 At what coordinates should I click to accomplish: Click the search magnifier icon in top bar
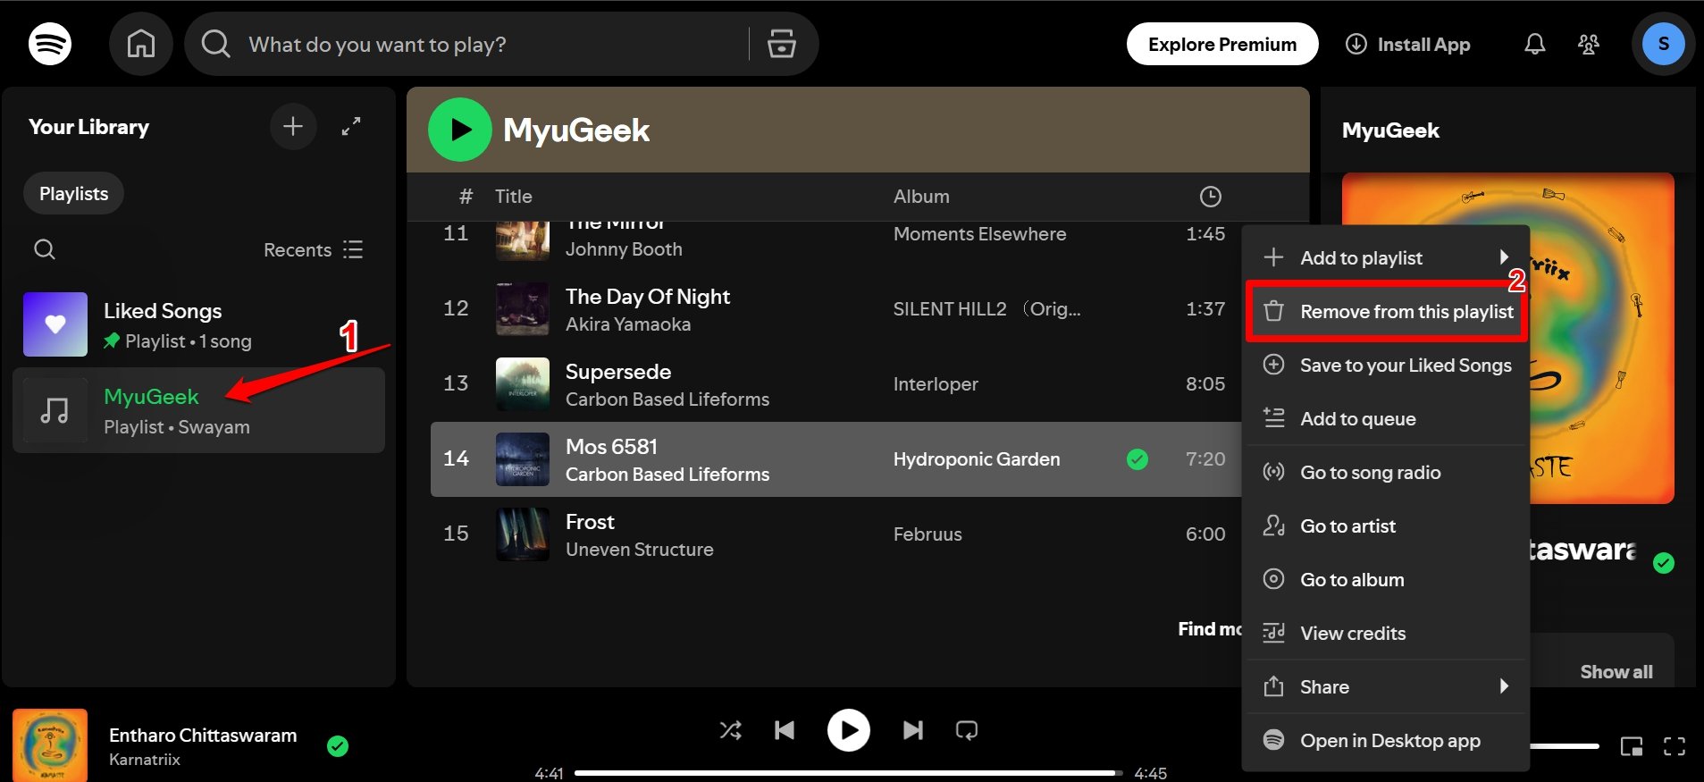tap(215, 44)
